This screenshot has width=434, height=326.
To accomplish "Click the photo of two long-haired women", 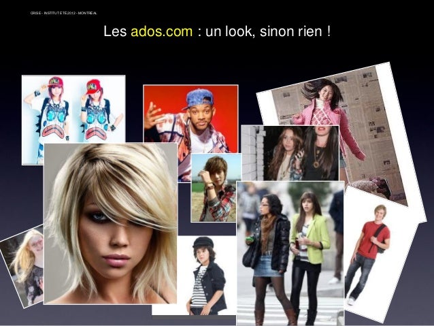I will [290, 153].
